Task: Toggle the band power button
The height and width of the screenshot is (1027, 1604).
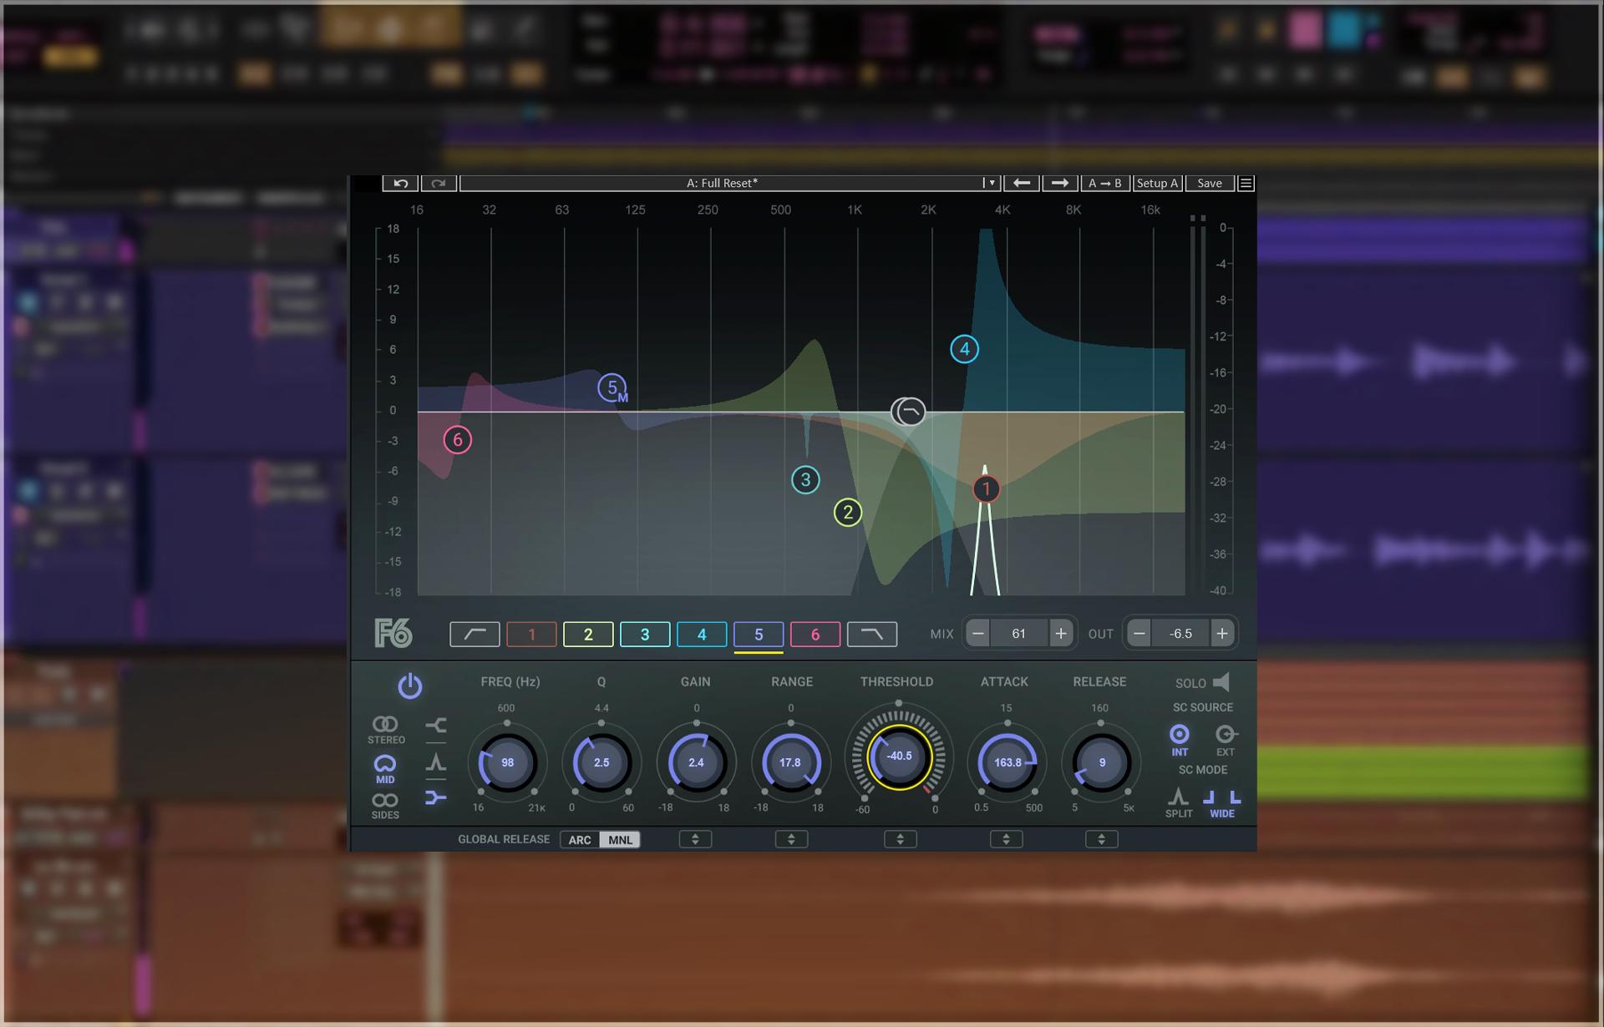Action: point(409,686)
